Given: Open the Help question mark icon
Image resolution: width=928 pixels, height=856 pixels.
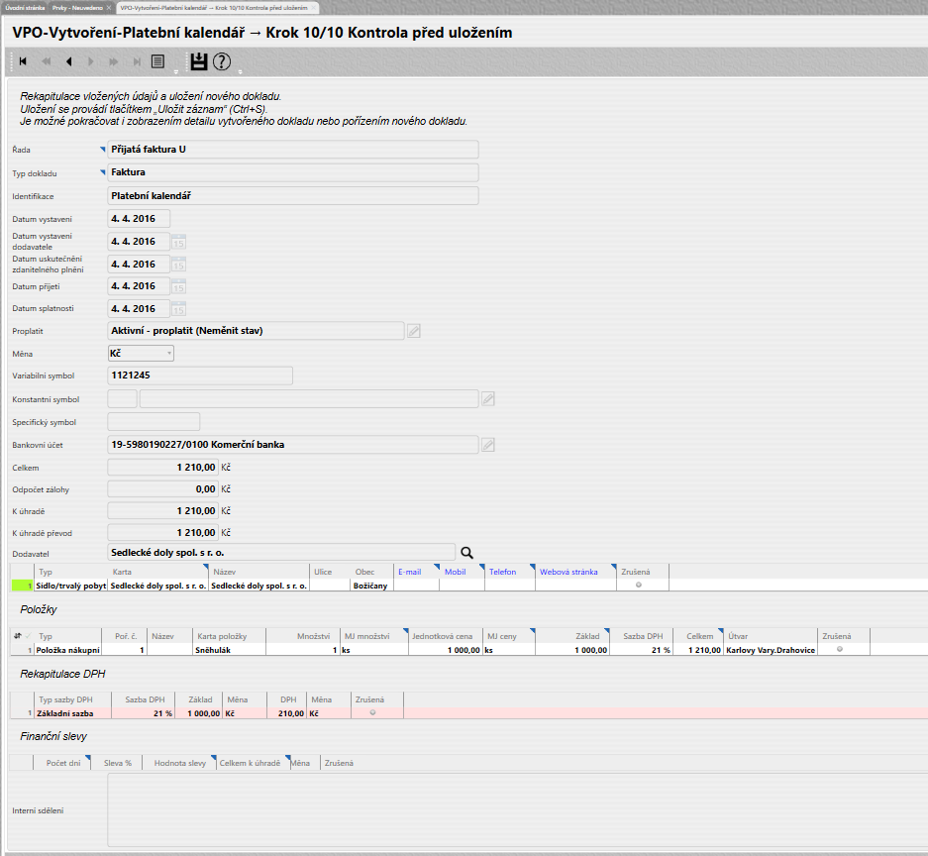Looking at the screenshot, I should coord(222,61).
